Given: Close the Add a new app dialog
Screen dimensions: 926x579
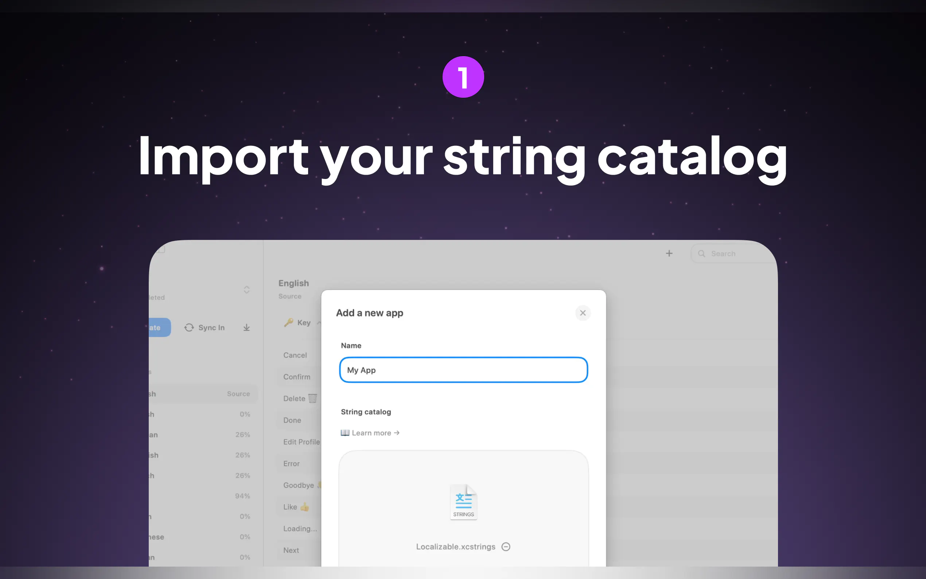Looking at the screenshot, I should pyautogui.click(x=583, y=313).
